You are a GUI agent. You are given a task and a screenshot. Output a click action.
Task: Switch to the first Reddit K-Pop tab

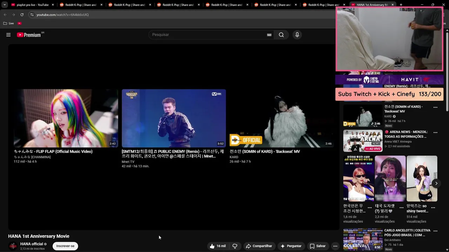pos(80,5)
